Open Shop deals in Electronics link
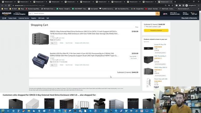 pos(189,18)
